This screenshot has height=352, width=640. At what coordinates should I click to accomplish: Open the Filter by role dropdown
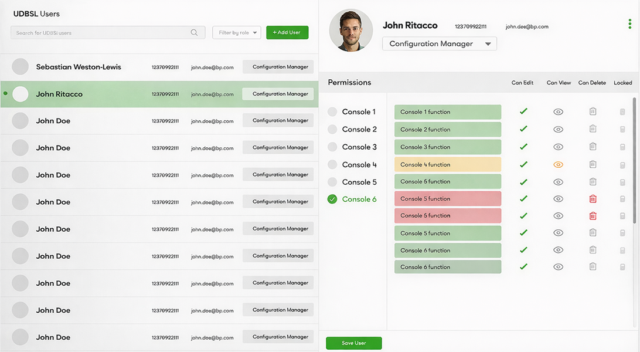tap(237, 33)
